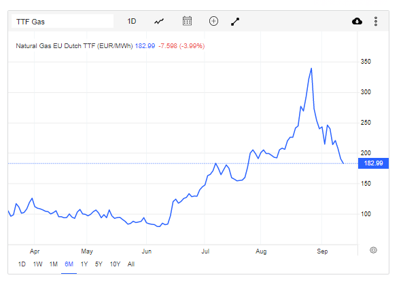Switch to 1W time range
The width and height of the screenshot is (403, 286).
click(37, 264)
